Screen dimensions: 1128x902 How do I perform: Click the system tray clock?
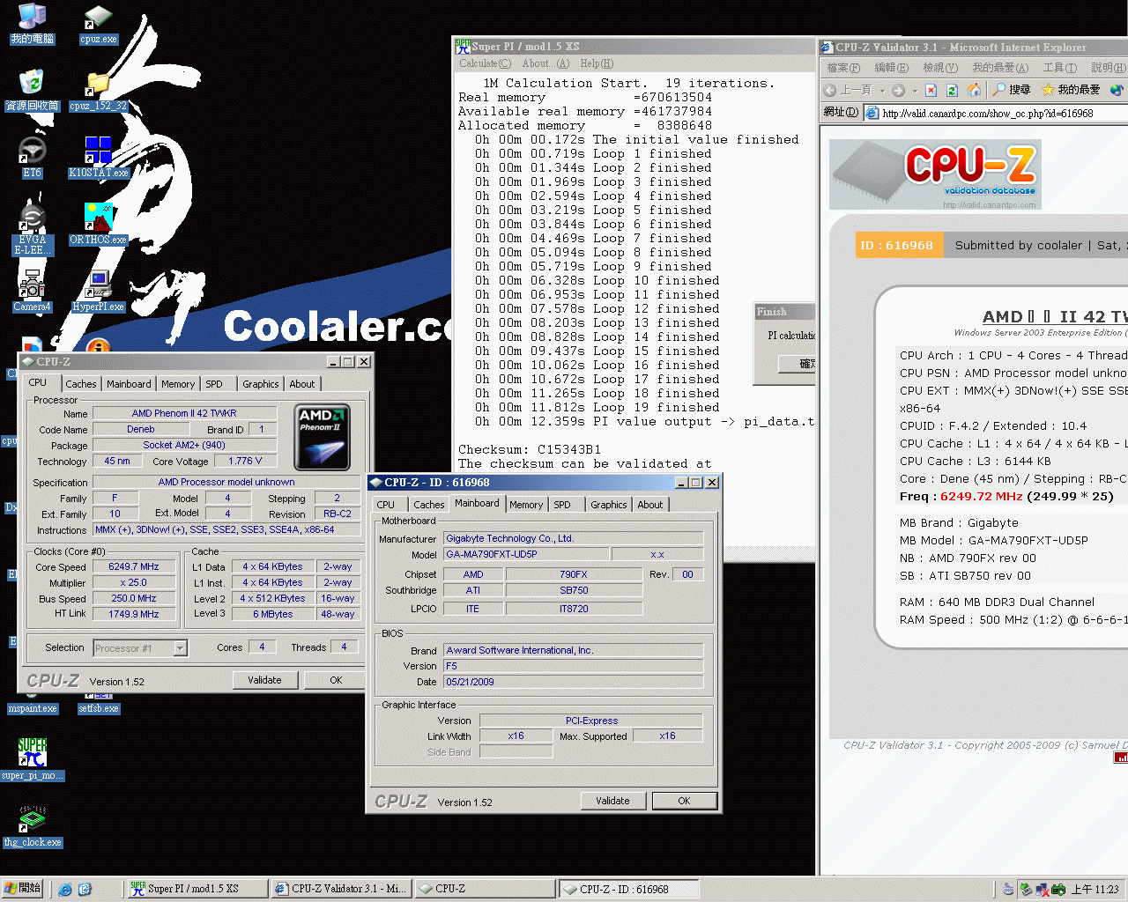[1095, 890]
